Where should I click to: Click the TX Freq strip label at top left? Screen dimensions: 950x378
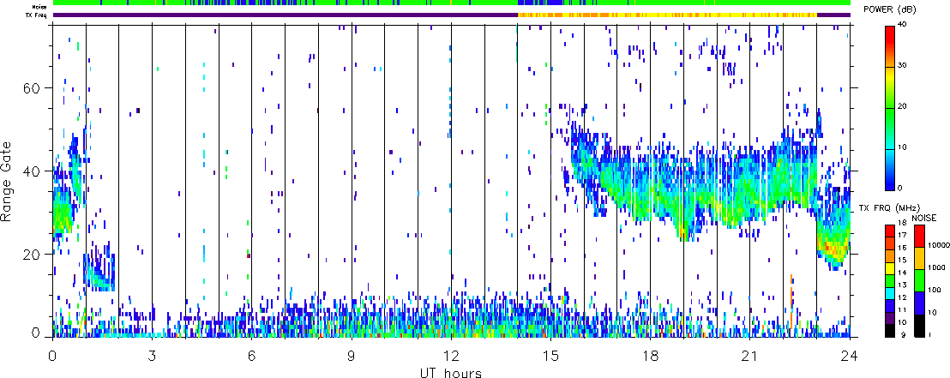[37, 15]
